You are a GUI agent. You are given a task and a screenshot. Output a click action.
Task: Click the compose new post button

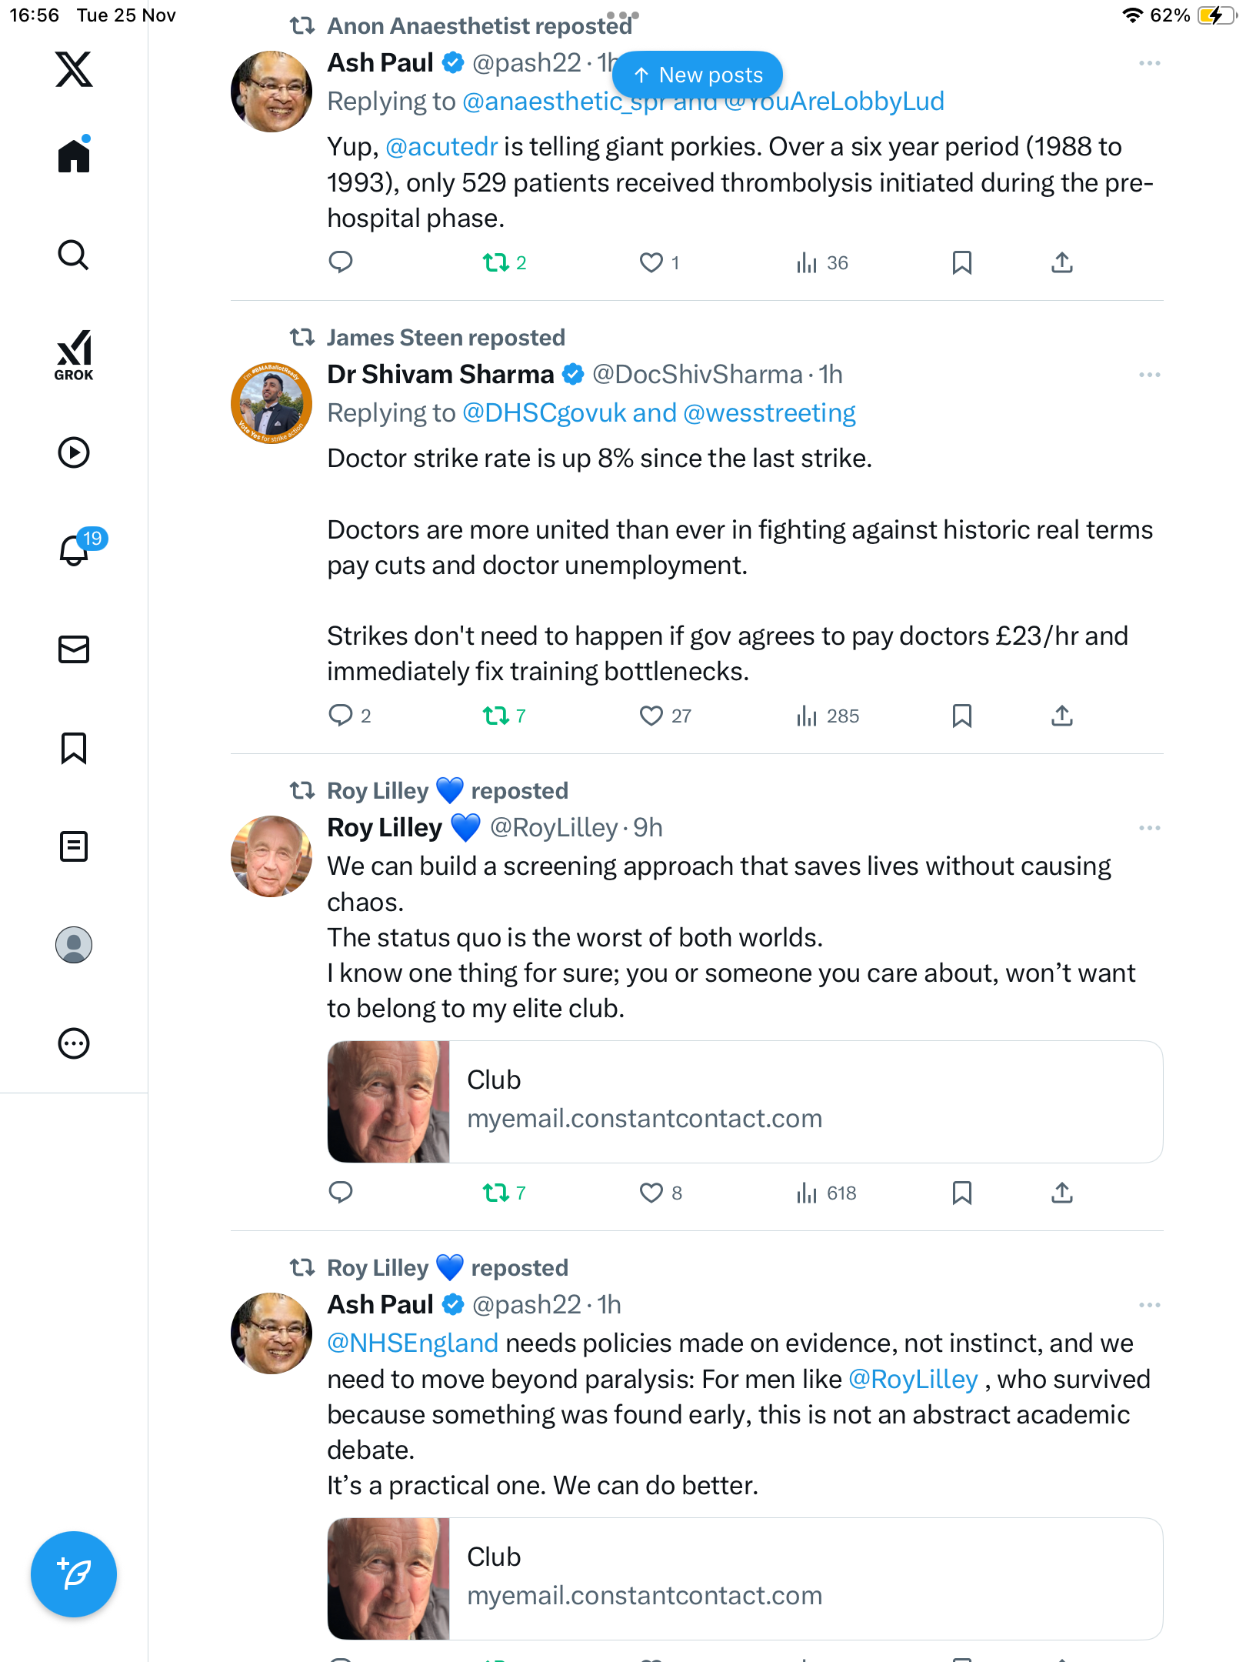(x=74, y=1574)
